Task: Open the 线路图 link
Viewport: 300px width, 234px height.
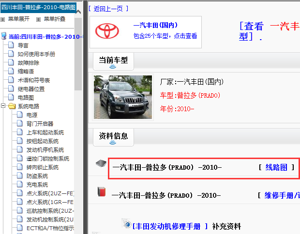Action: click(276, 167)
